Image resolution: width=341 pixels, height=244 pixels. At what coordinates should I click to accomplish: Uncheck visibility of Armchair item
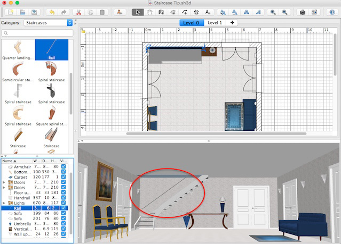64,167
